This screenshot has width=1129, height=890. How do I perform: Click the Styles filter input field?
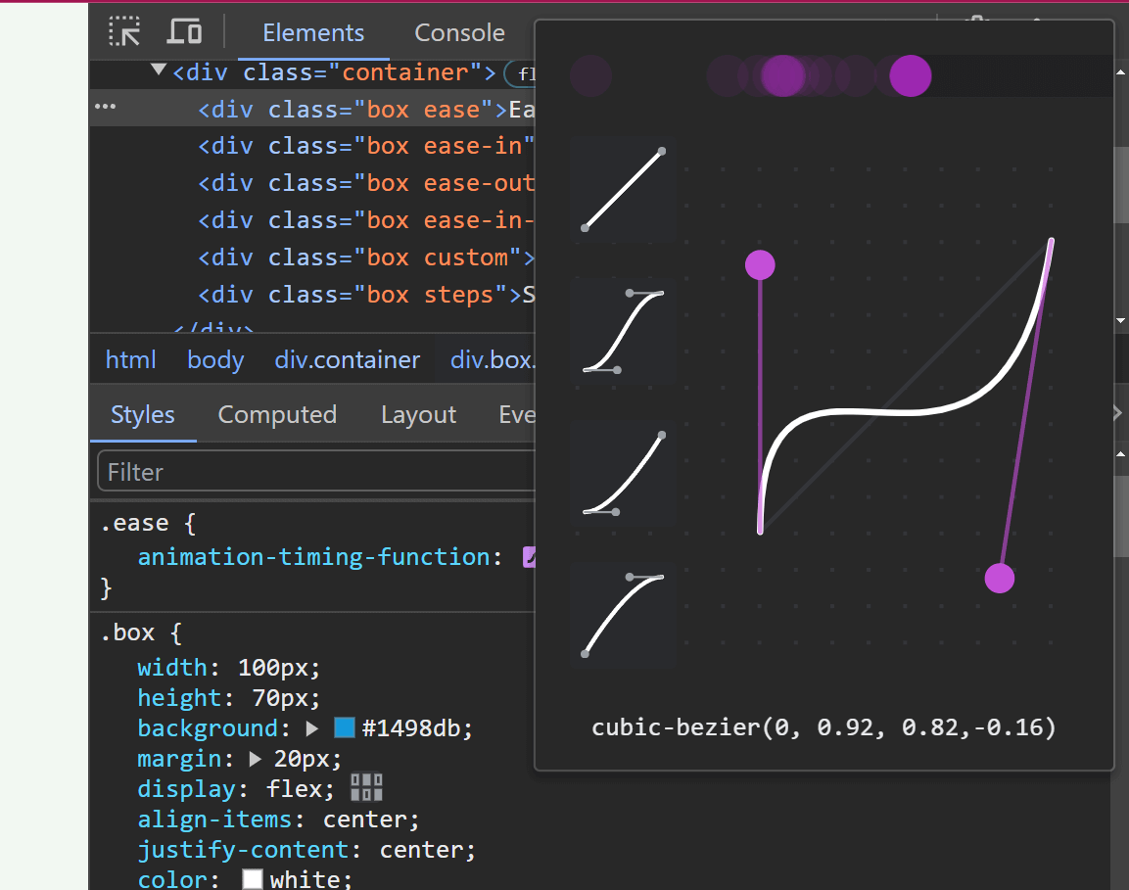coord(313,472)
